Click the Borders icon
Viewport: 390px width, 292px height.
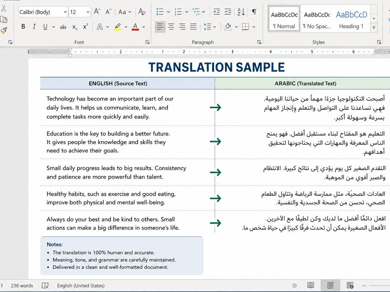pyautogui.click(x=245, y=27)
